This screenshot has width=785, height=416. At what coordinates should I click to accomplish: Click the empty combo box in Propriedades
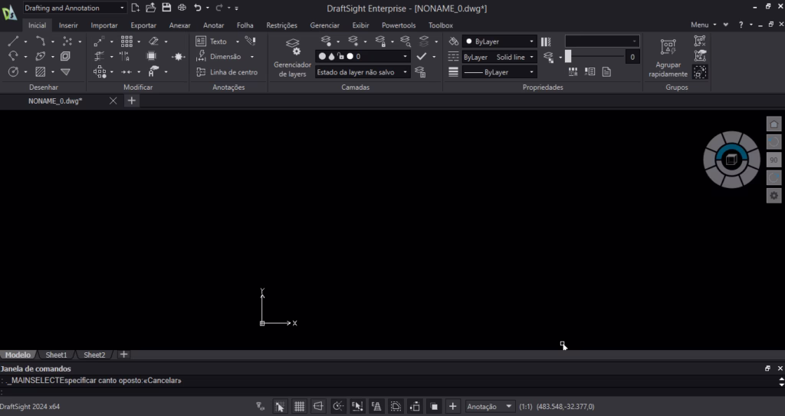602,41
